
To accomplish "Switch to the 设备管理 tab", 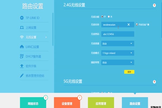I will 67,103.
